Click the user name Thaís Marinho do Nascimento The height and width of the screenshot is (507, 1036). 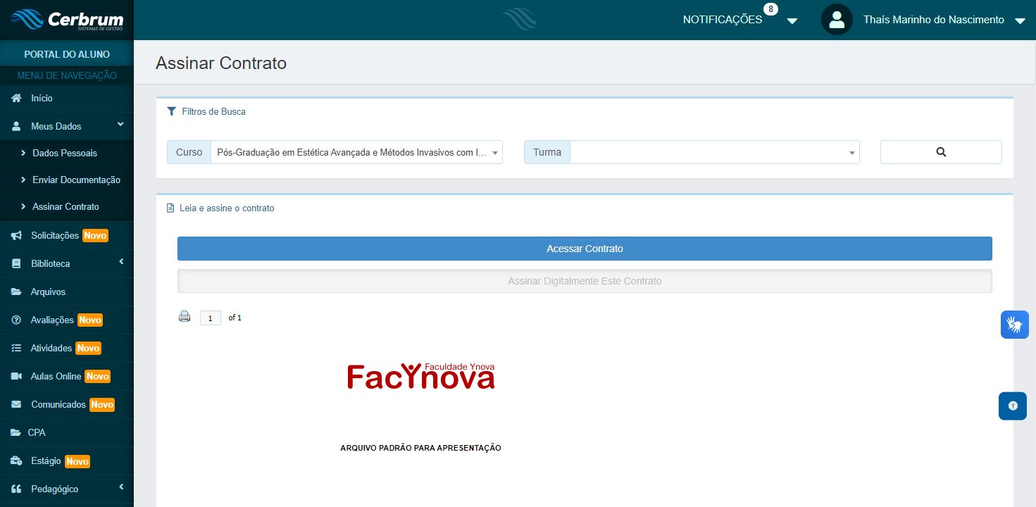(934, 20)
